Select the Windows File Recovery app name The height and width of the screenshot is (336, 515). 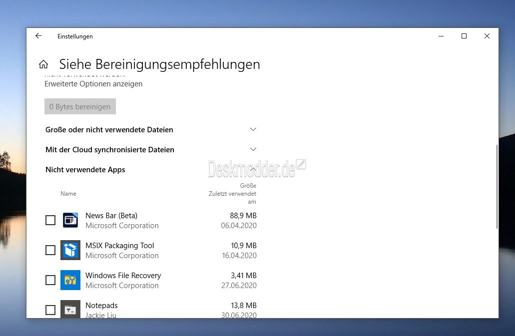[x=123, y=276]
